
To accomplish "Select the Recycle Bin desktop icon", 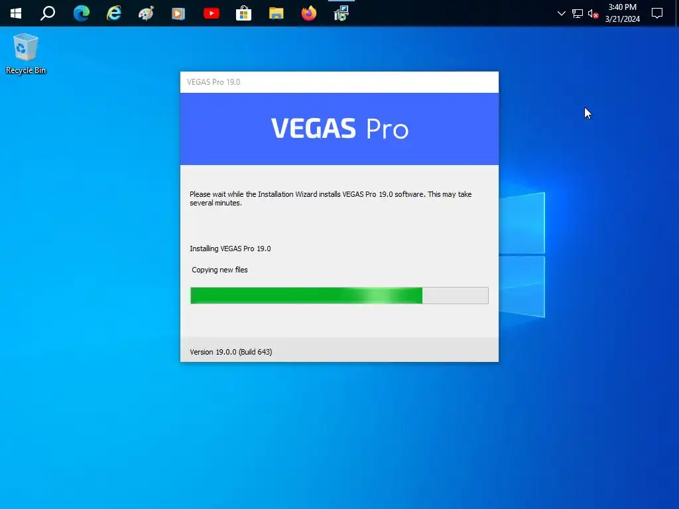I will 26,54.
